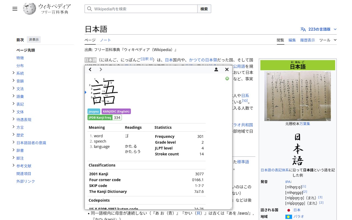Switch to the 履歴表示 tab

(x=307, y=40)
